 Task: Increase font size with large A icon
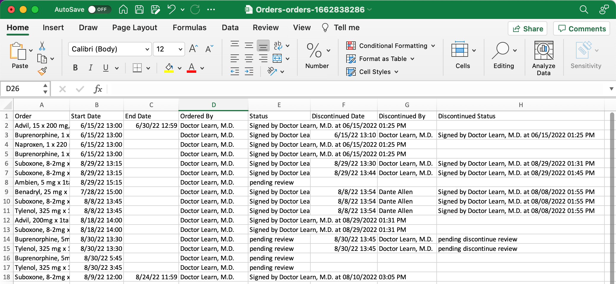[193, 49]
